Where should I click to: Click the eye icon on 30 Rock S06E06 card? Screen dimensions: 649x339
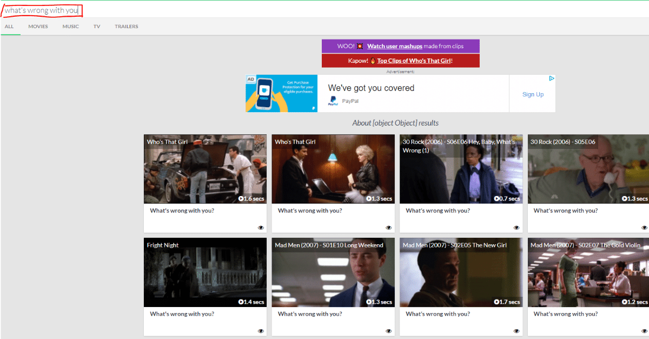point(516,227)
